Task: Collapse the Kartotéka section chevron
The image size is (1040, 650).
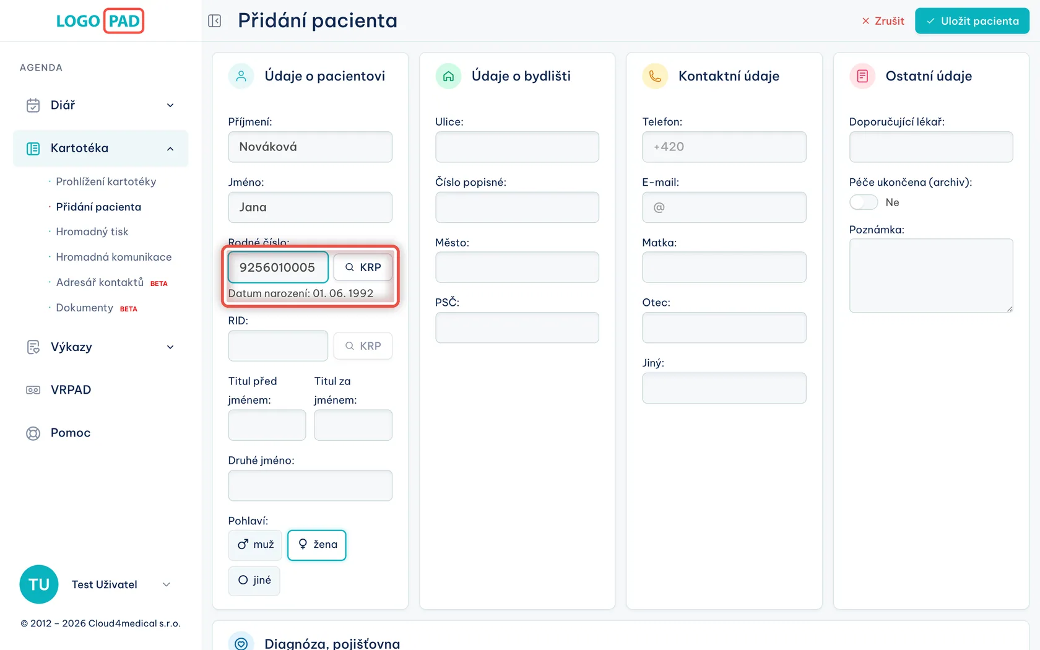Action: (x=170, y=149)
